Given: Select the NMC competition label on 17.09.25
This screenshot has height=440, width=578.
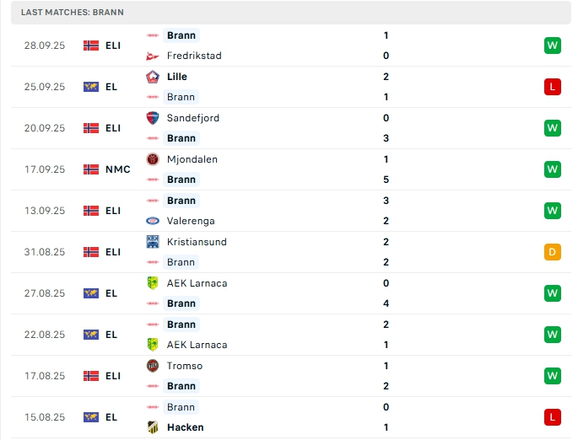Looking at the screenshot, I should (x=118, y=169).
